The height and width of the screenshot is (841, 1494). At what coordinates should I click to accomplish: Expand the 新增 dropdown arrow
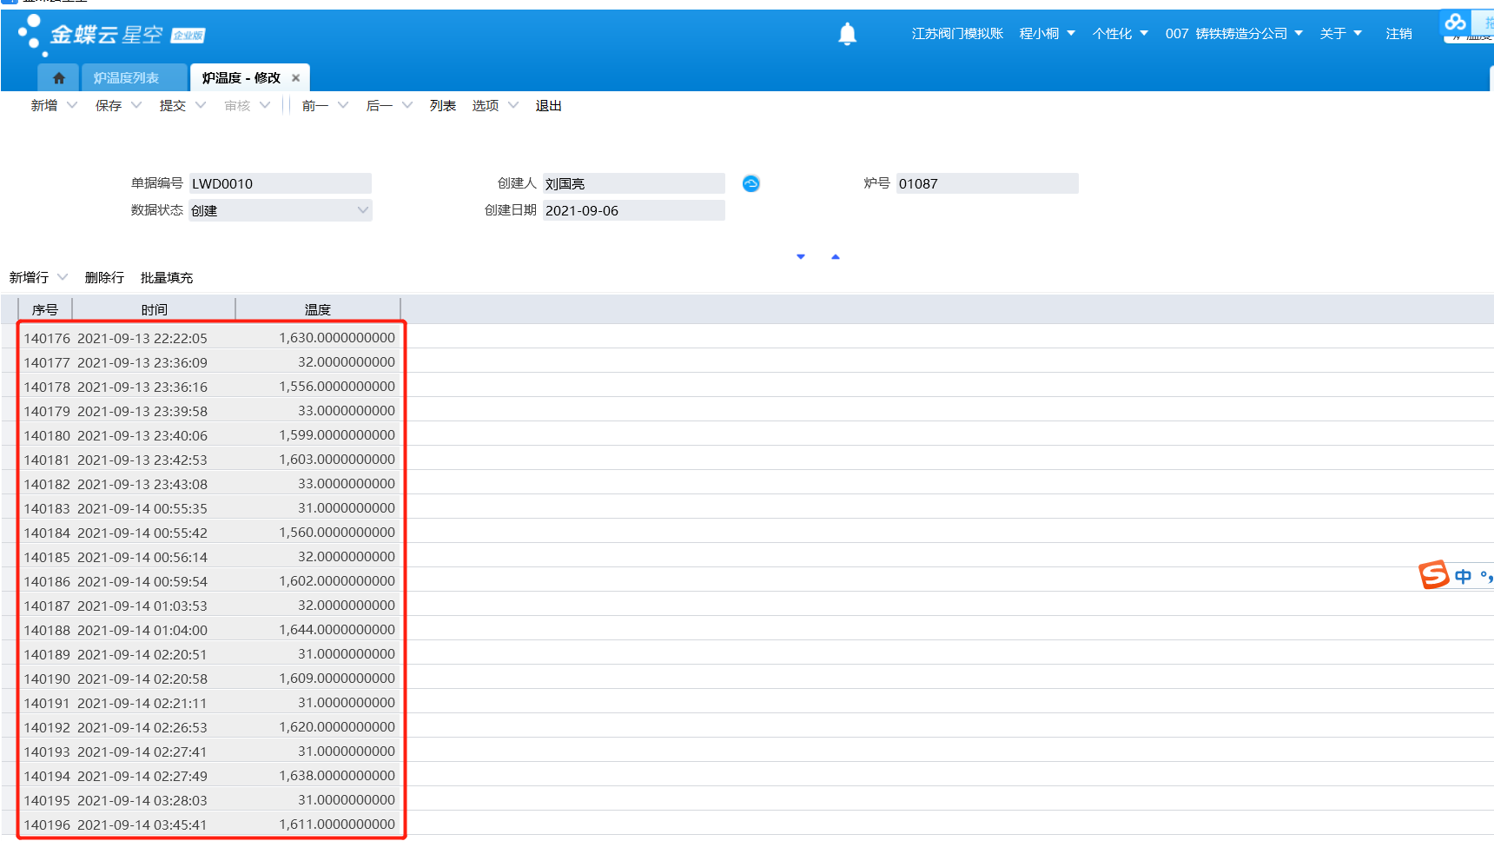(x=72, y=105)
